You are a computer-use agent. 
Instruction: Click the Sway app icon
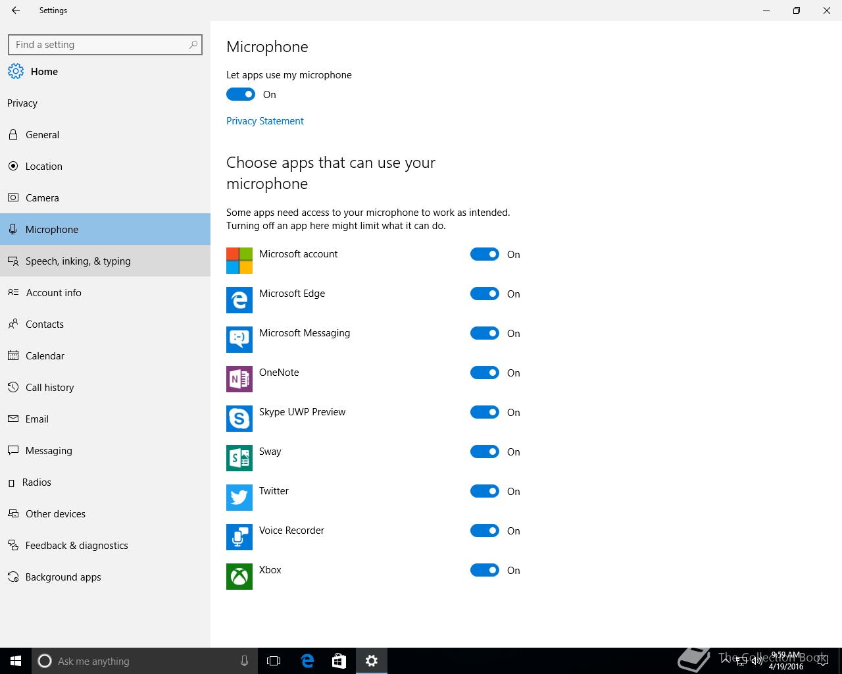(x=239, y=458)
